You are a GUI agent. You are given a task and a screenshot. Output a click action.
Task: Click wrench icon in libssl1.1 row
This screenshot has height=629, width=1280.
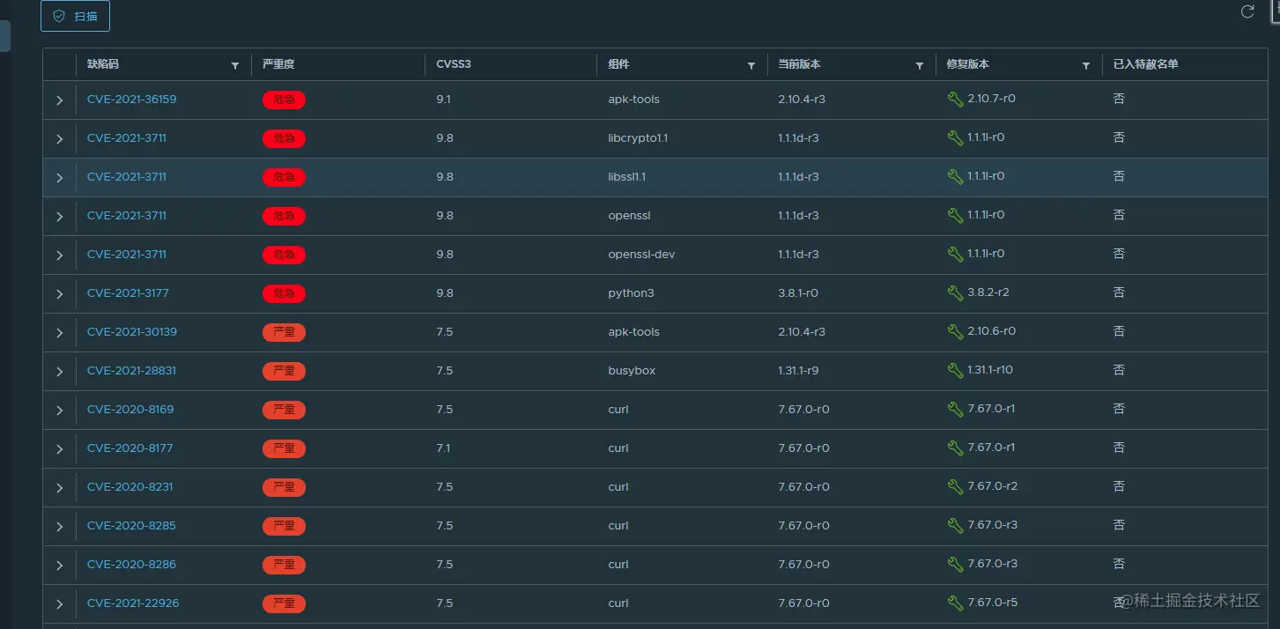[x=955, y=177]
